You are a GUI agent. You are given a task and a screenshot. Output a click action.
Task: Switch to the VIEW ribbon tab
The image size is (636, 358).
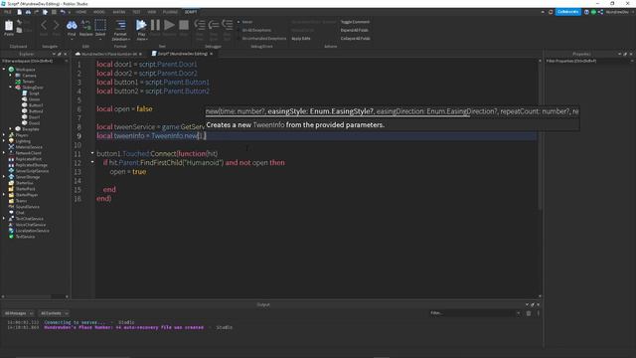pyautogui.click(x=152, y=12)
